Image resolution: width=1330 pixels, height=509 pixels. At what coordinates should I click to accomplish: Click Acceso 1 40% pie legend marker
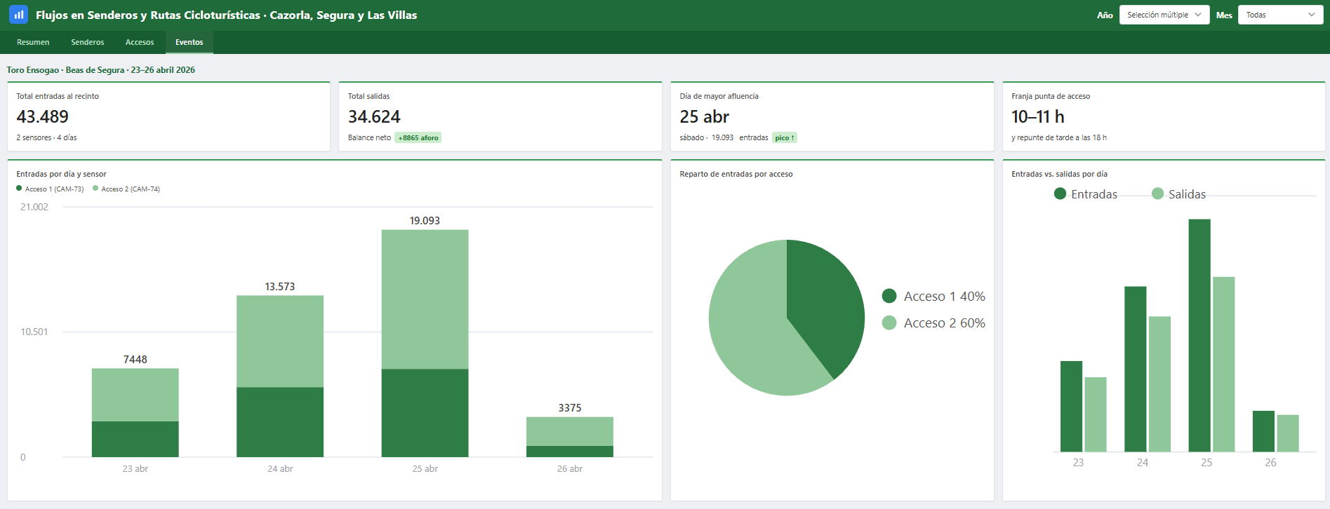tap(889, 296)
